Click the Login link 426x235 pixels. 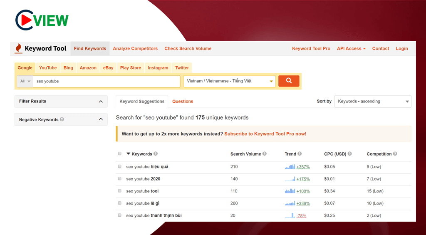tap(402, 48)
